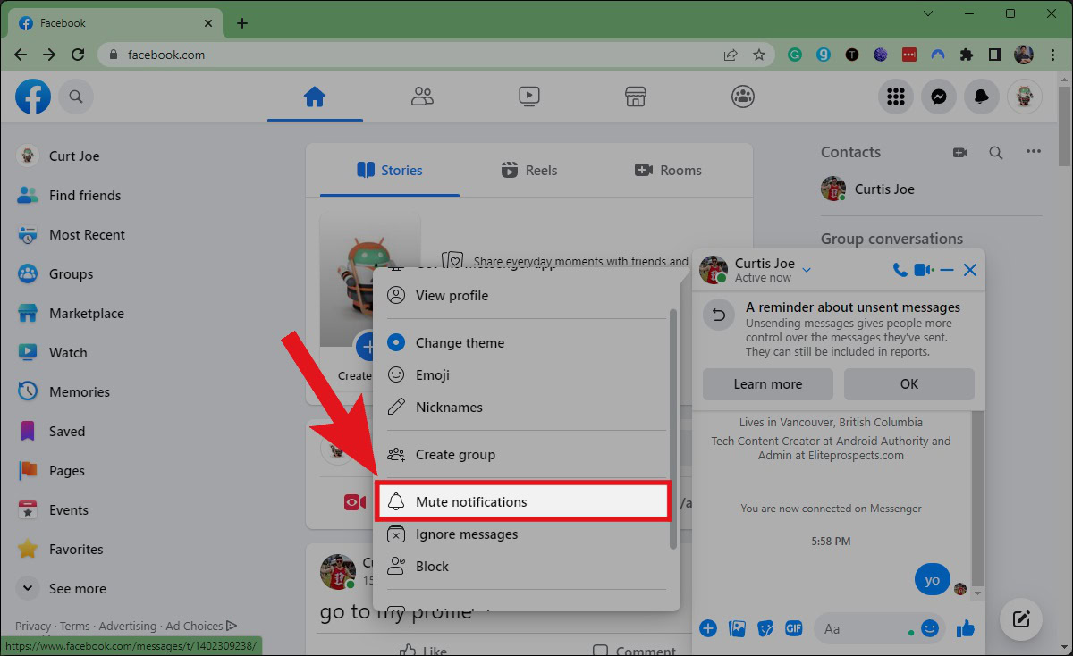Attach a photo in the chat

(738, 628)
